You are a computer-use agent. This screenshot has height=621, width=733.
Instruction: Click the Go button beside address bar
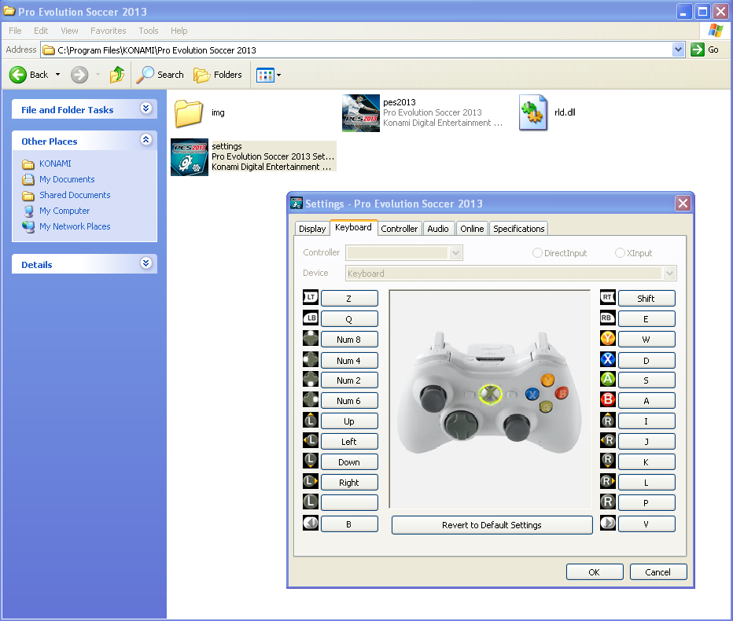coord(705,50)
